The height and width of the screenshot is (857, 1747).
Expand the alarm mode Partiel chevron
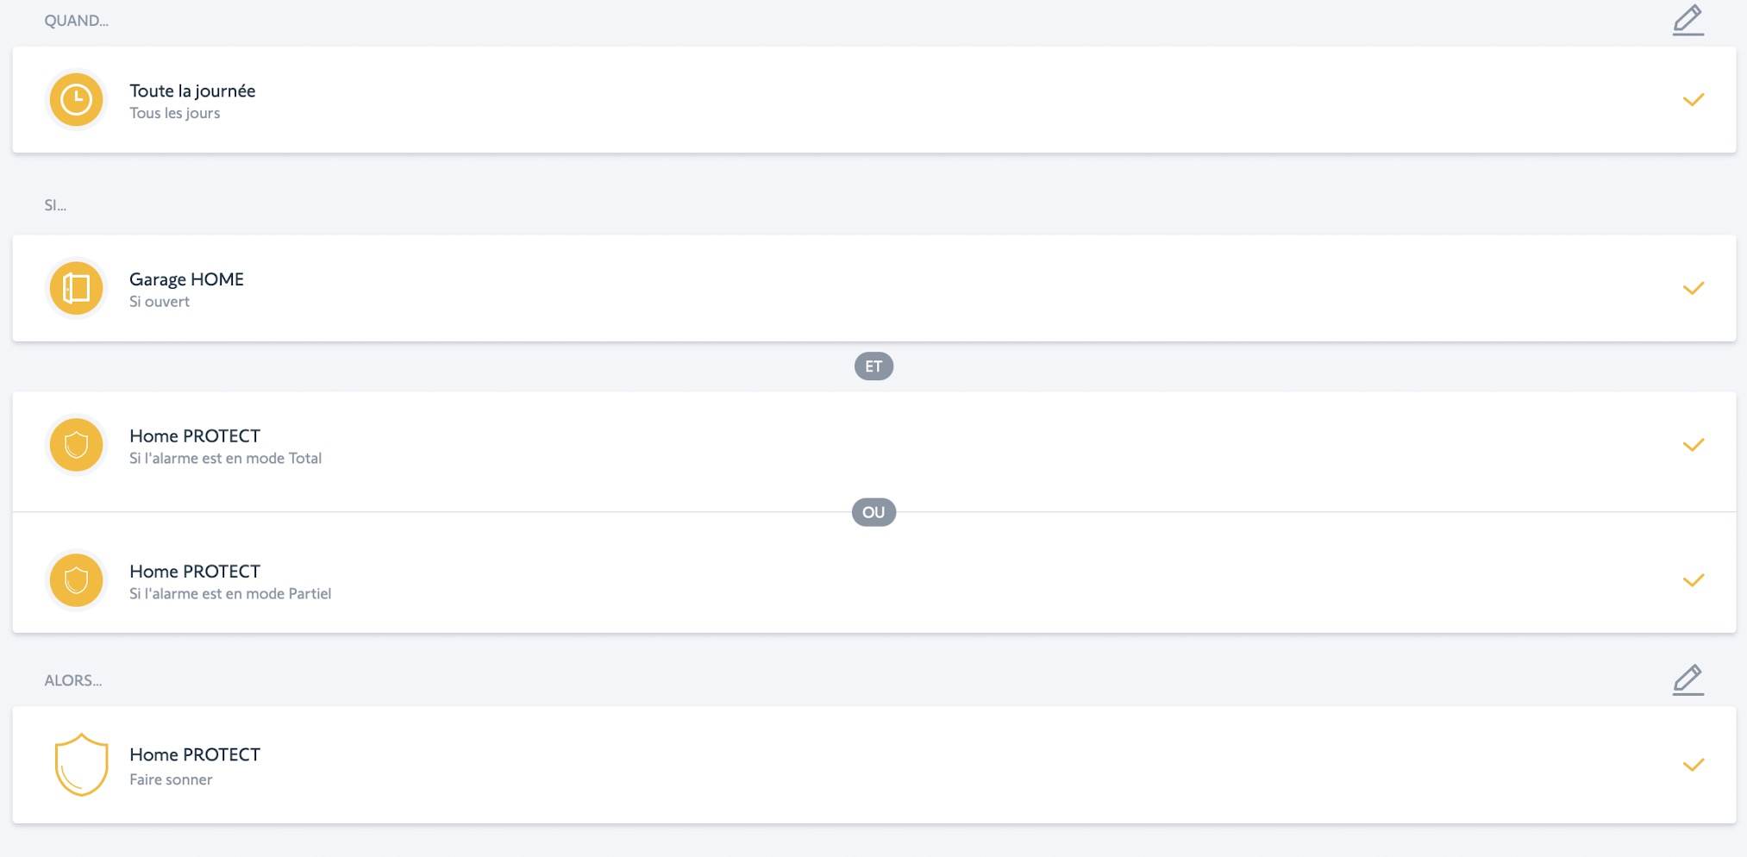pyautogui.click(x=1693, y=580)
